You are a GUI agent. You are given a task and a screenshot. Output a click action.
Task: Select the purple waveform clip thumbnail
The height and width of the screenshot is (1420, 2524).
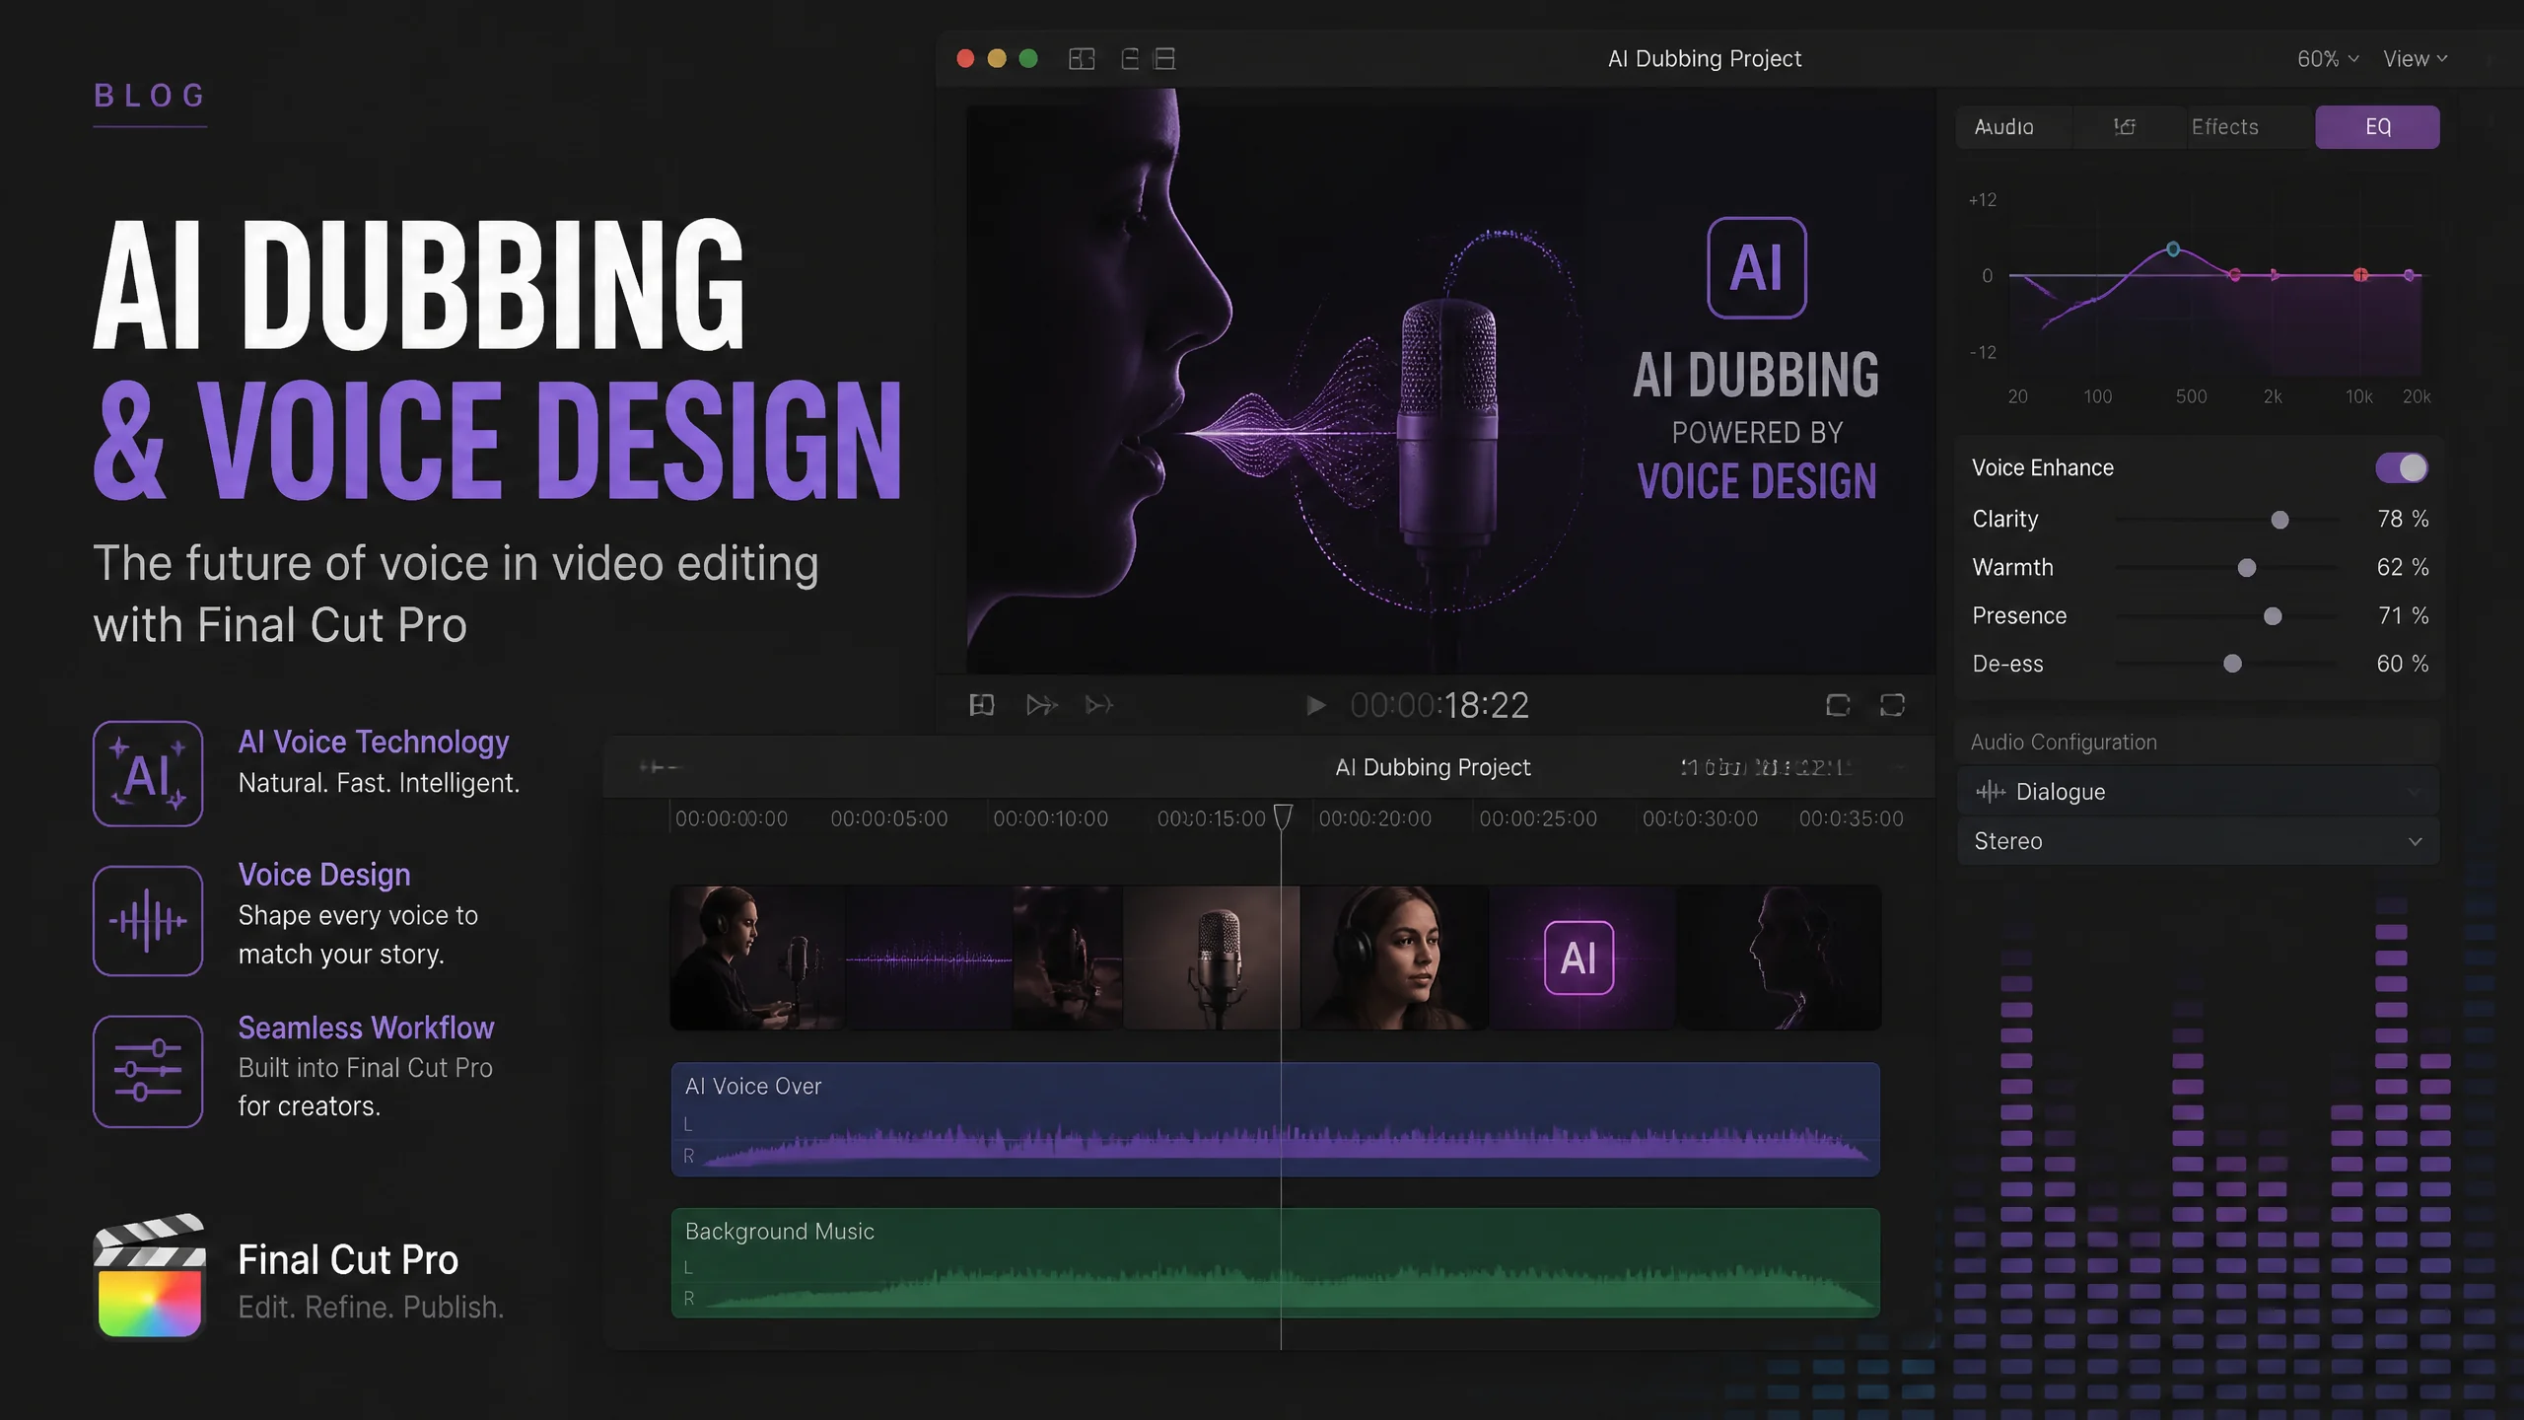tap(929, 958)
